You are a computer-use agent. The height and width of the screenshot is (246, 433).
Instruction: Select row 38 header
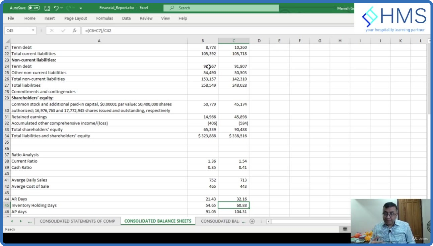[7, 161]
